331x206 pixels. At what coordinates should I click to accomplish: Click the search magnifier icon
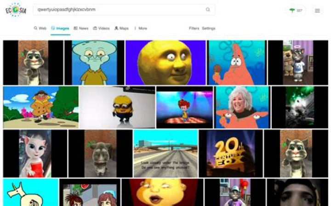coord(208,10)
